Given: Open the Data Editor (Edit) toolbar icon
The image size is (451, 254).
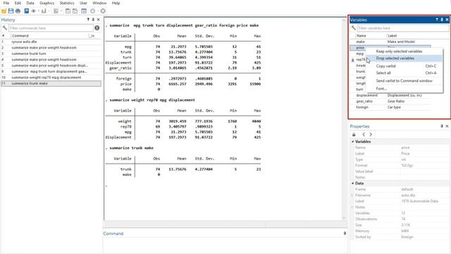Looking at the screenshot, I should coord(68,11).
